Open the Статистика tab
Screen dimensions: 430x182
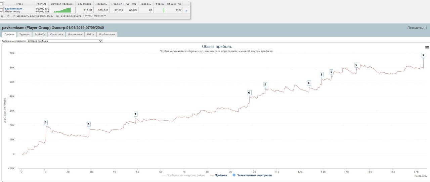pyautogui.click(x=56, y=34)
